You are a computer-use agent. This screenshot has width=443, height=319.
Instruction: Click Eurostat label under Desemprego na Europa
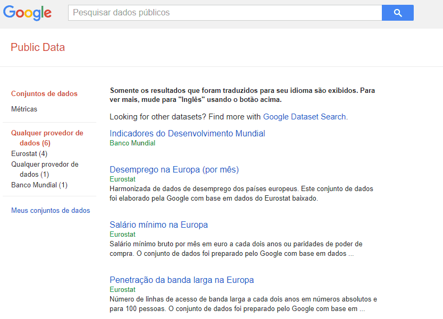click(x=123, y=179)
